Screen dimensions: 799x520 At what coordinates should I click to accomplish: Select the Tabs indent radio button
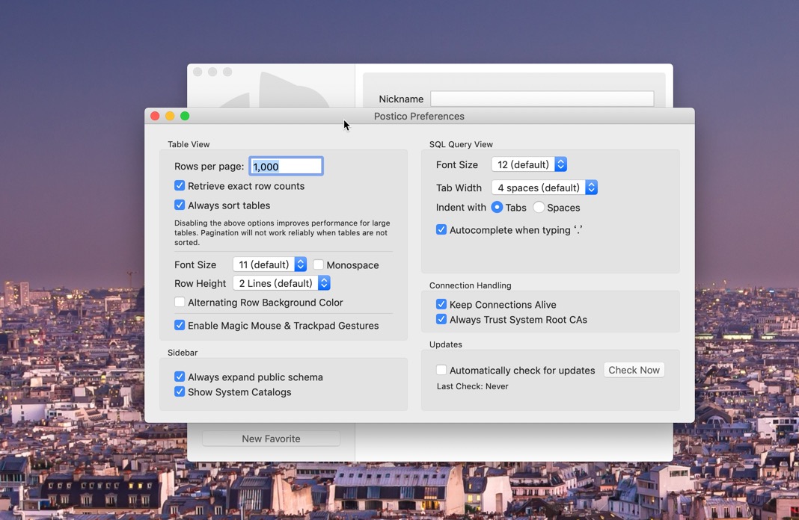pyautogui.click(x=497, y=207)
